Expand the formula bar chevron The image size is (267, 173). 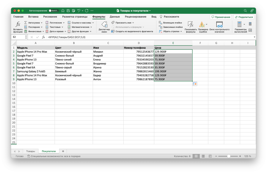pos(254,37)
